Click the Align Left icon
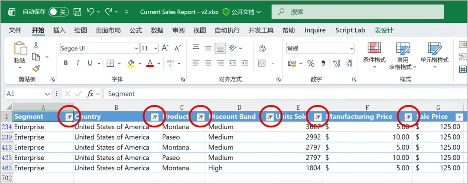Screen dimensions: 468x184 [196, 63]
